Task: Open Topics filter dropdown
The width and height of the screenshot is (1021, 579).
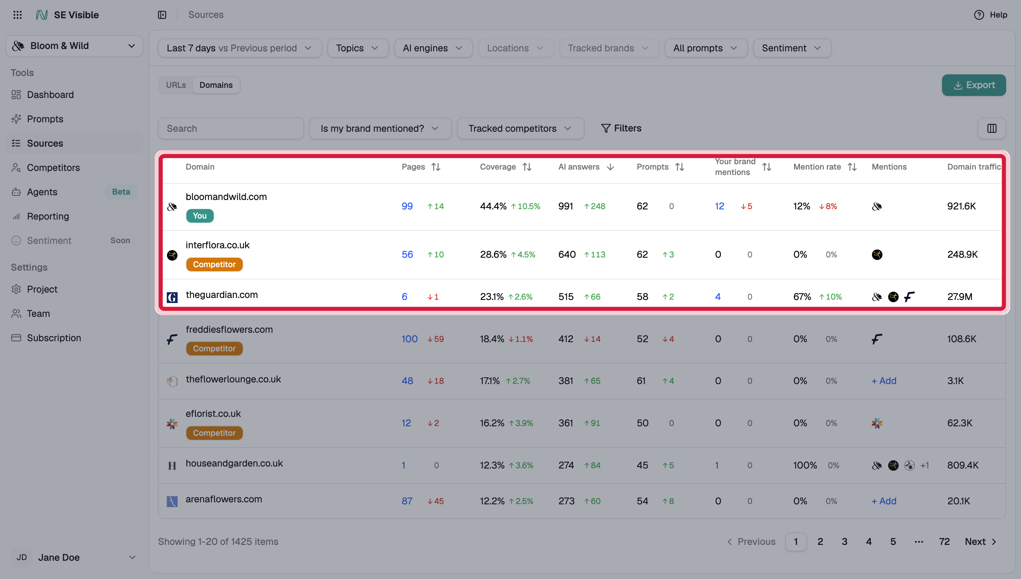Action: click(358, 48)
